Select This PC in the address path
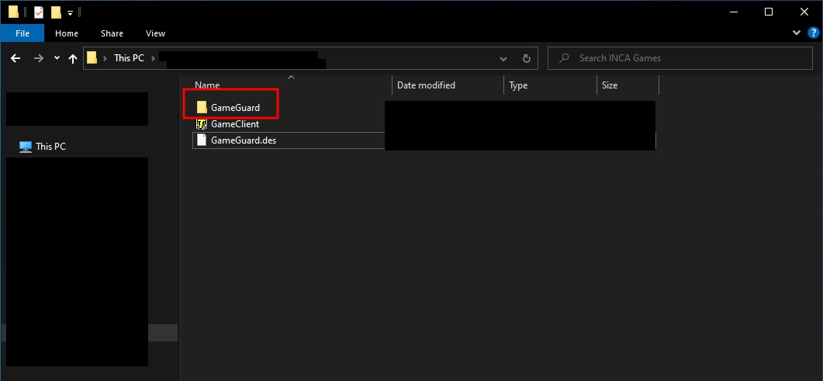Viewport: 823px width, 381px height. click(x=129, y=58)
